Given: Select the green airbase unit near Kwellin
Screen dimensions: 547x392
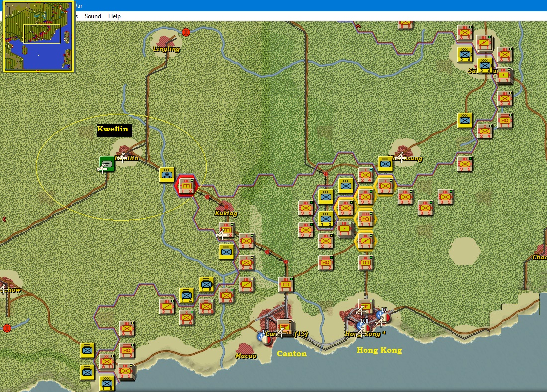Looking at the screenshot, I should [107, 164].
